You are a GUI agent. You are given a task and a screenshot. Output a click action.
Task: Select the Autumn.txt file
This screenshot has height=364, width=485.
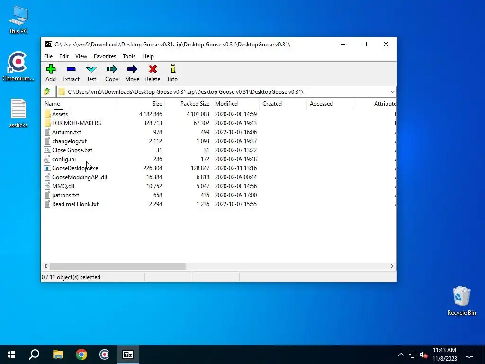pos(66,132)
